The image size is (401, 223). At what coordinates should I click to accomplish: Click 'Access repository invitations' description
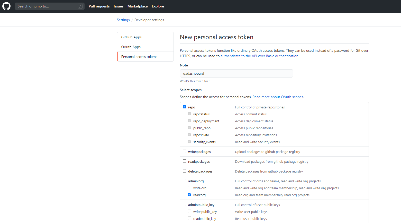click(x=256, y=135)
